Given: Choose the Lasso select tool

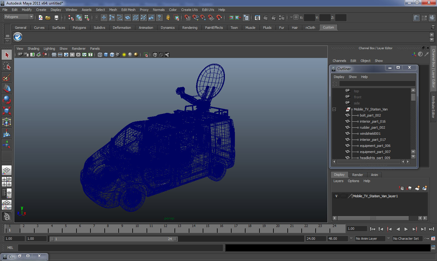Looking at the screenshot, I should 7,66.
